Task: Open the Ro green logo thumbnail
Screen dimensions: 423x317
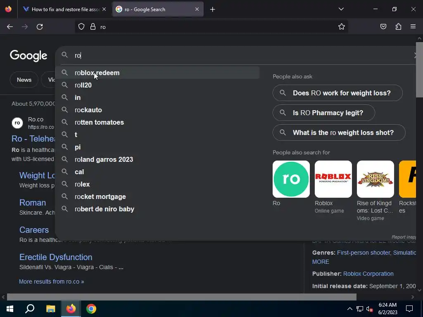Action: pyautogui.click(x=291, y=179)
